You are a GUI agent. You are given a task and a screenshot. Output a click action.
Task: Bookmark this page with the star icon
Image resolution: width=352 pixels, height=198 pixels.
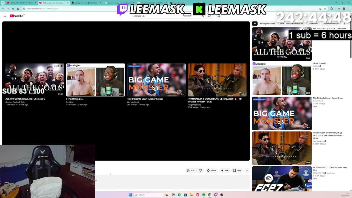point(324,9)
